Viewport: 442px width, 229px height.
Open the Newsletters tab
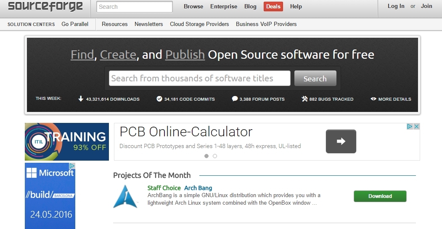coord(148,24)
